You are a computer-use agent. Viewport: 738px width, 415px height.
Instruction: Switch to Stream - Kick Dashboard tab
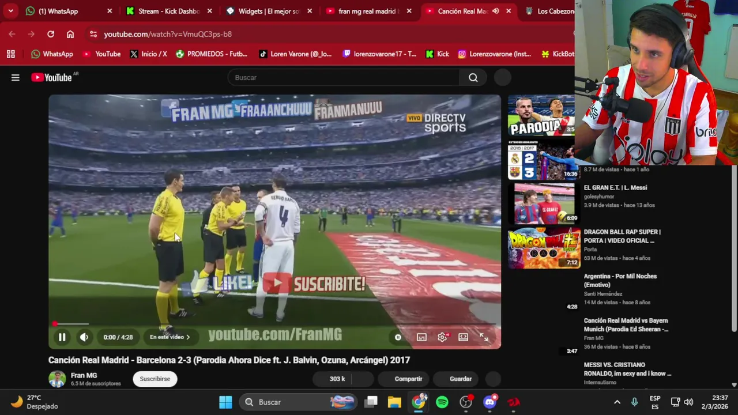pyautogui.click(x=169, y=11)
